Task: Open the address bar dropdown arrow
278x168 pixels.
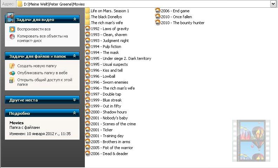Action: (273, 4)
